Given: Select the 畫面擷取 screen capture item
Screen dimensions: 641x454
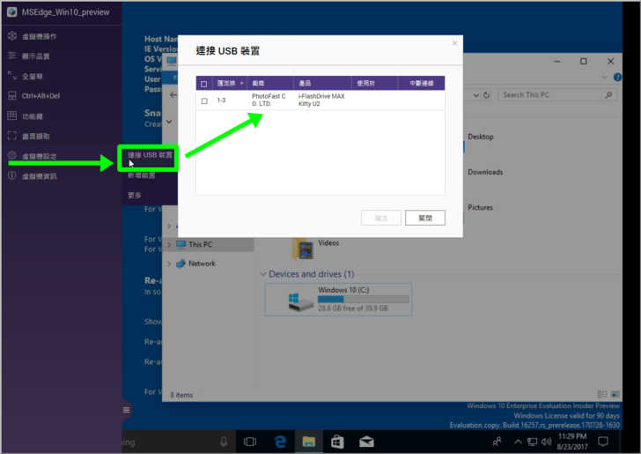Looking at the screenshot, I should [x=35, y=137].
